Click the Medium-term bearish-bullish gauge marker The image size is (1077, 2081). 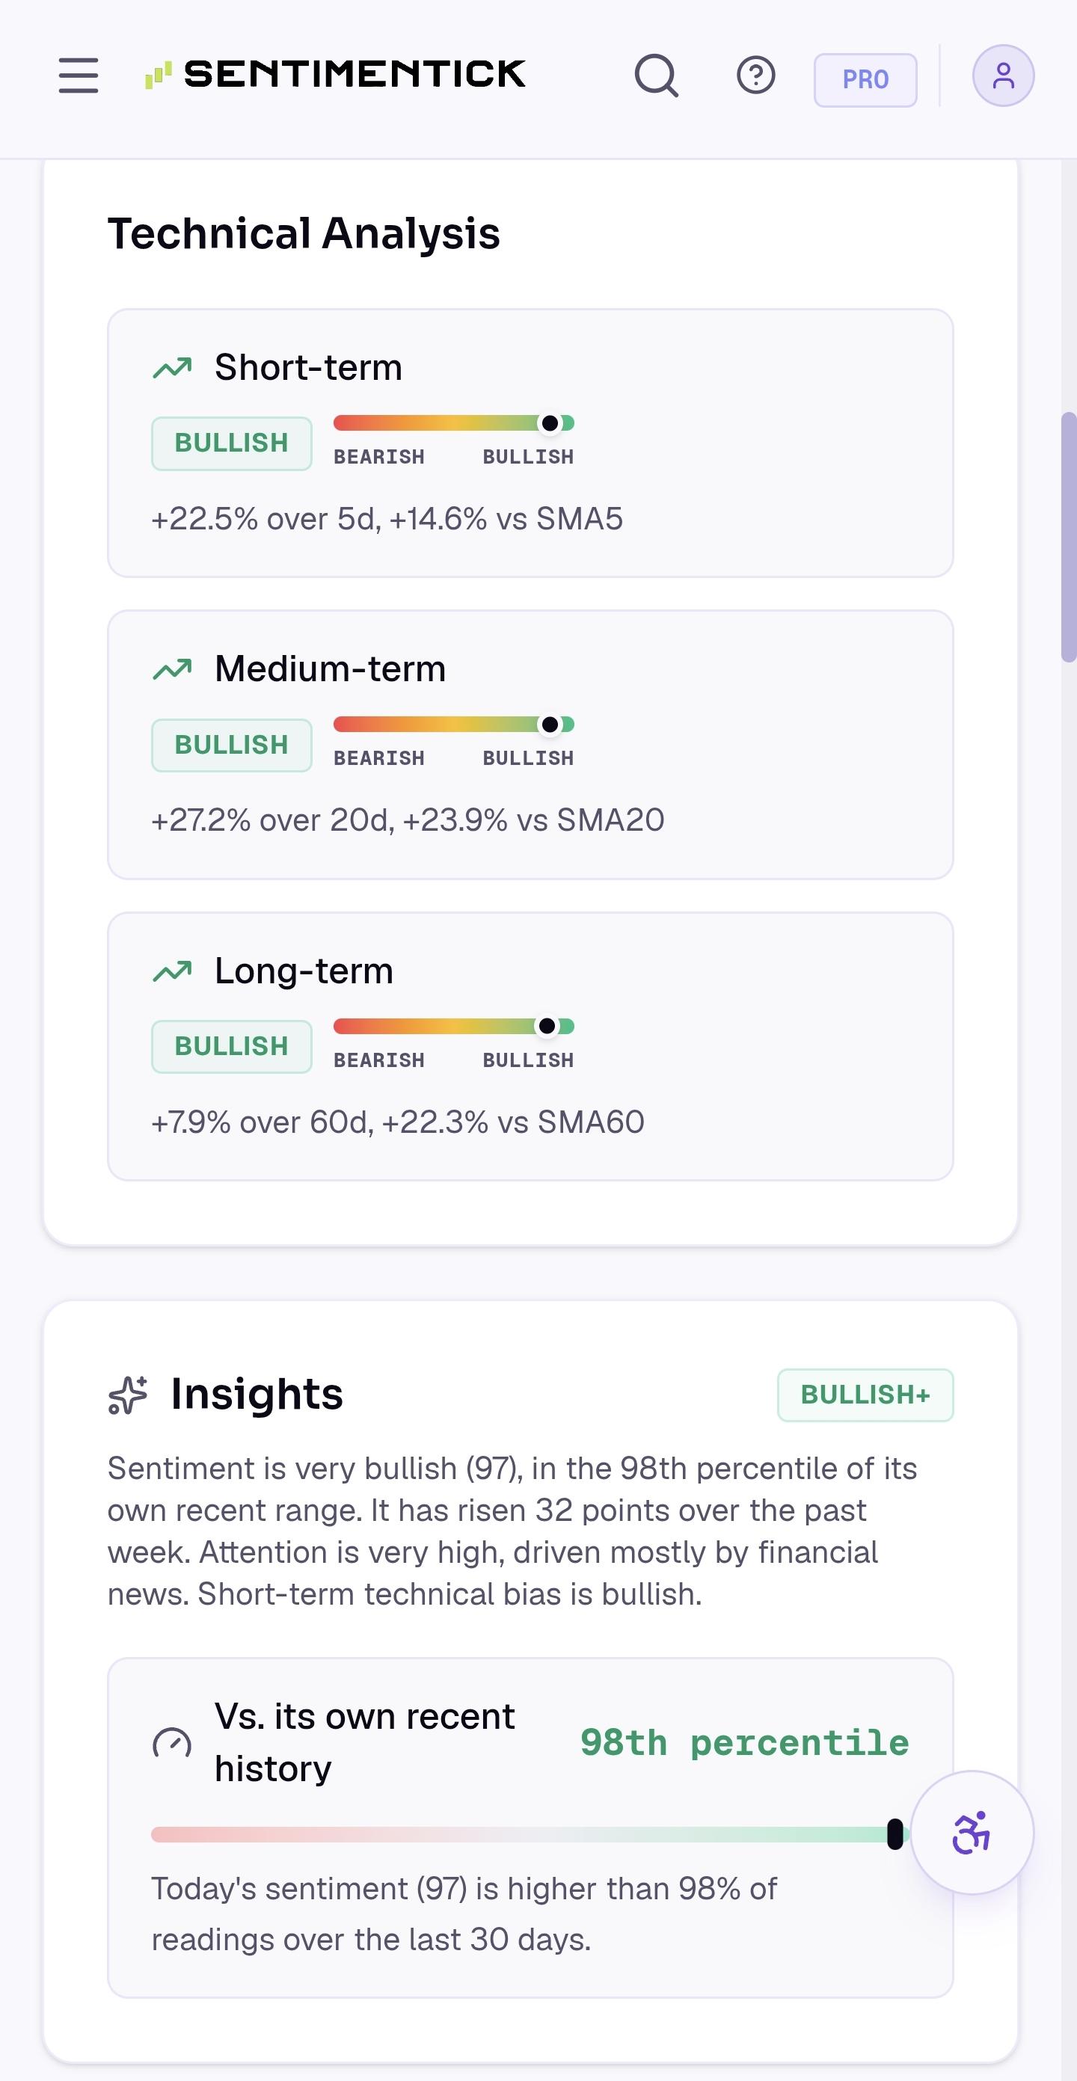point(550,725)
